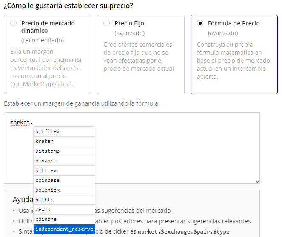This screenshot has width=282, height=237.
Task: Click the word market in the formula
Action: 20,123
